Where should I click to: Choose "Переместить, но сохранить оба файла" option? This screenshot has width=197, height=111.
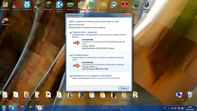click(x=99, y=77)
